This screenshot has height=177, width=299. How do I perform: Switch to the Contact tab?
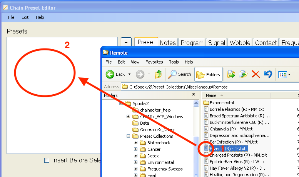pos(266,43)
